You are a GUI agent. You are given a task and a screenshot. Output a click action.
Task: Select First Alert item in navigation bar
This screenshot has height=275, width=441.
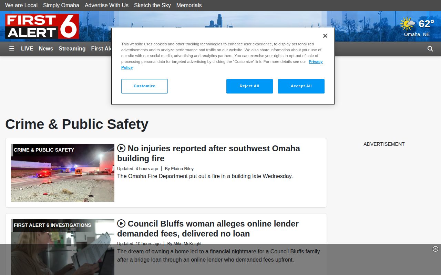point(101,49)
